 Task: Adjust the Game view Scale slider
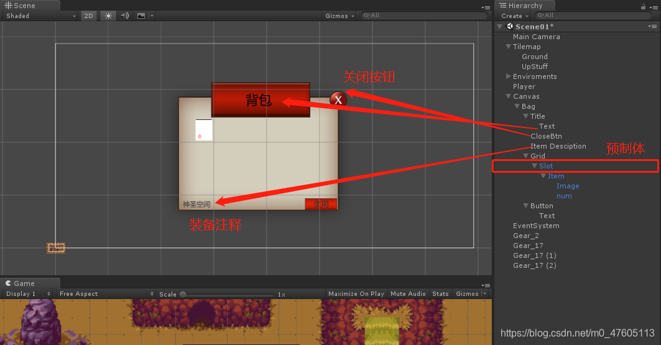(227, 295)
